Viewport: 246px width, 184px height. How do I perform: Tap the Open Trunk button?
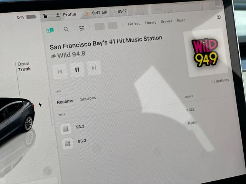pyautogui.click(x=24, y=66)
